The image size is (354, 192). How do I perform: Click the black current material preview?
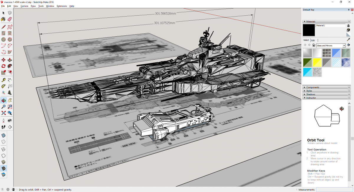pos(309,30)
